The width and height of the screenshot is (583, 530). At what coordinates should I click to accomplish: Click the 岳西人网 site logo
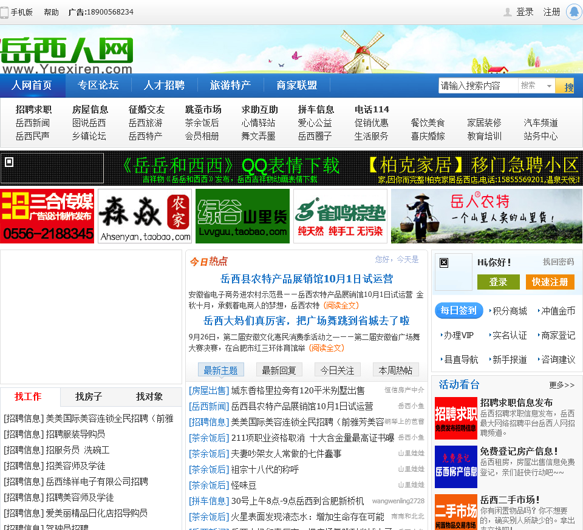tap(67, 54)
